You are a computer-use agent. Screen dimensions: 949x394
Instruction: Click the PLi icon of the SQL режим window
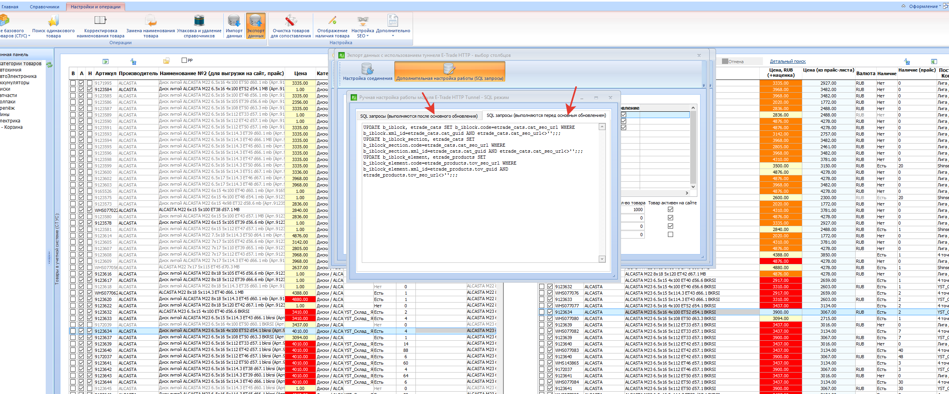tap(354, 97)
